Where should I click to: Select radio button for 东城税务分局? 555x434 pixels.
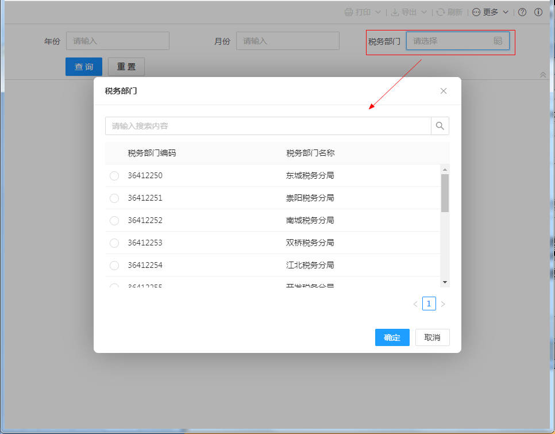click(x=114, y=176)
